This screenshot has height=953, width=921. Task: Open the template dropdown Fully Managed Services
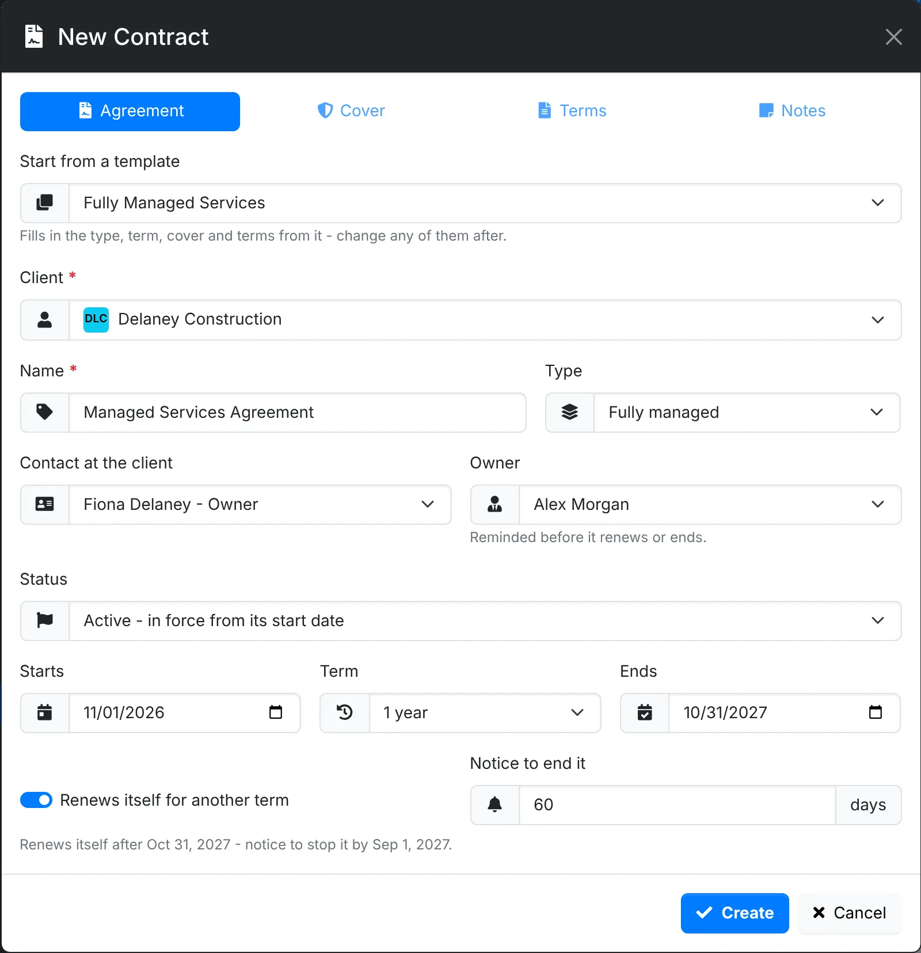click(x=485, y=203)
